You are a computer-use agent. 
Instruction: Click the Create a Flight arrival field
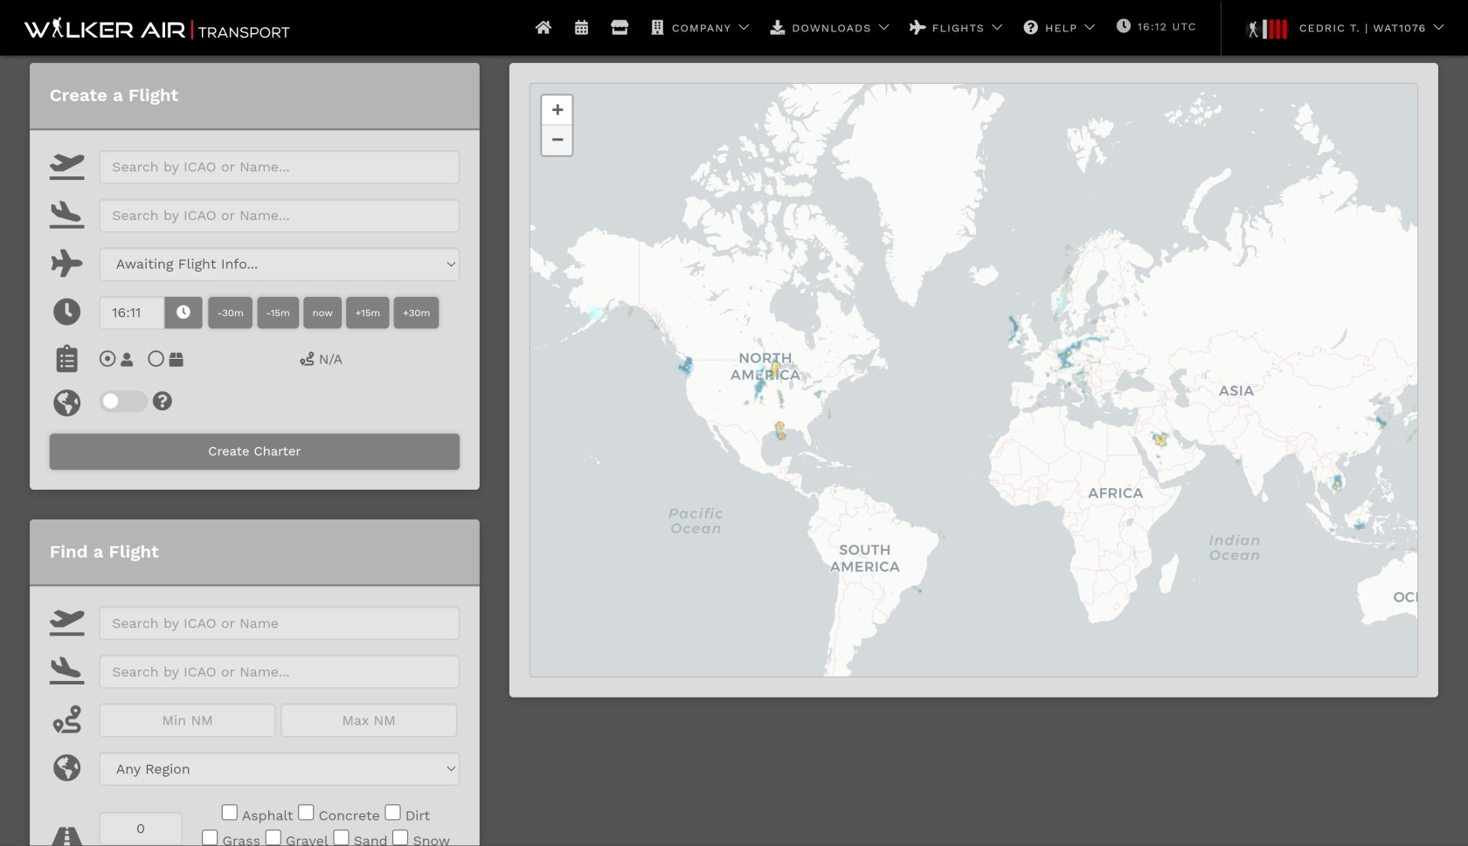point(280,216)
